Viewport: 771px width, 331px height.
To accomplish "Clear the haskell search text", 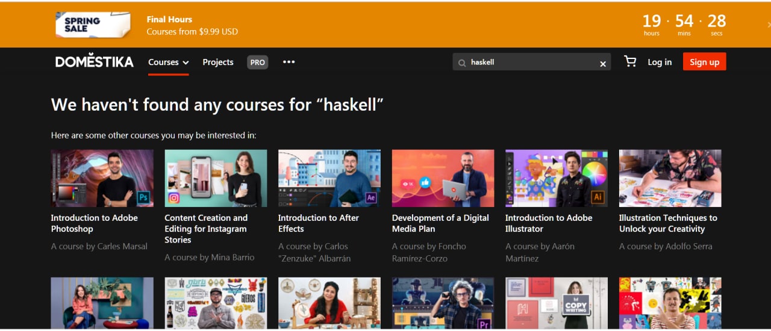I will [x=602, y=64].
